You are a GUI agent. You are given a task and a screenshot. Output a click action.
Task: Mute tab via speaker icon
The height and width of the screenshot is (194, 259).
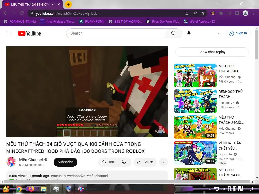[x=53, y=4]
